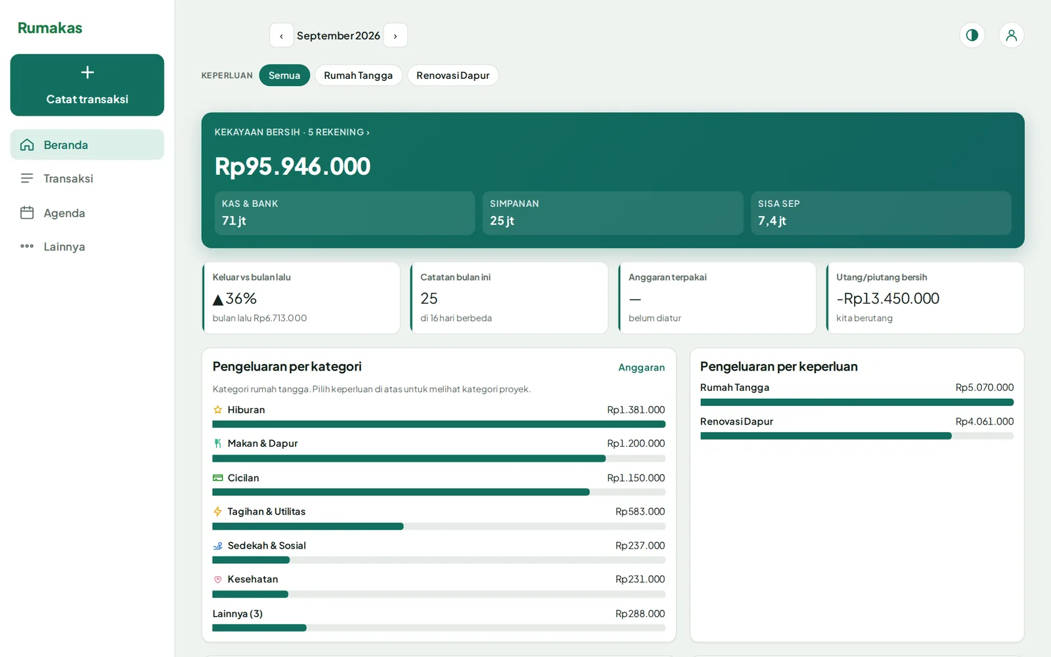Click the Rp95.946.000 net worth amount

(292, 166)
